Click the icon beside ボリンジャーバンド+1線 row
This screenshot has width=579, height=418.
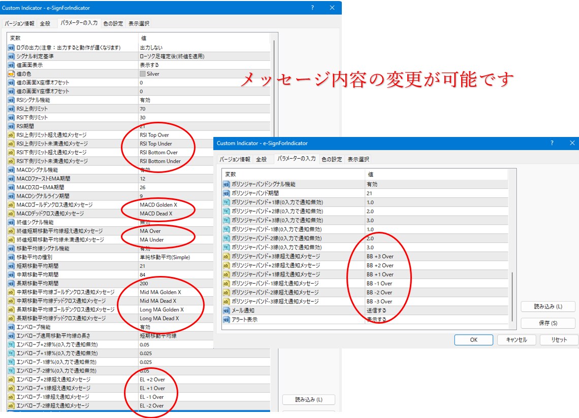click(x=226, y=202)
